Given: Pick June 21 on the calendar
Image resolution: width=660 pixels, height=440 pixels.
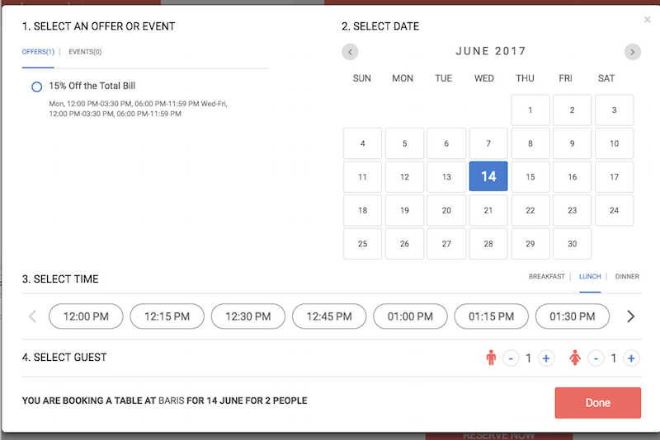Looking at the screenshot, I should [488, 210].
